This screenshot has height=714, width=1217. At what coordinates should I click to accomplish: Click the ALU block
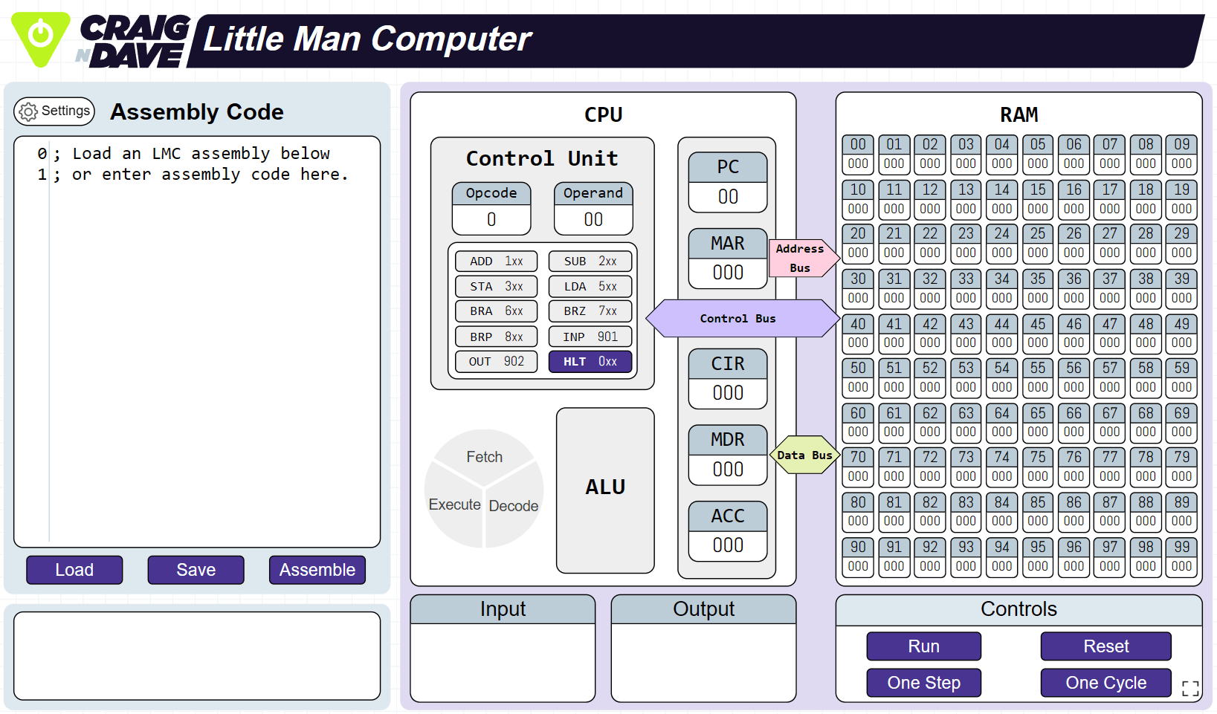[605, 489]
